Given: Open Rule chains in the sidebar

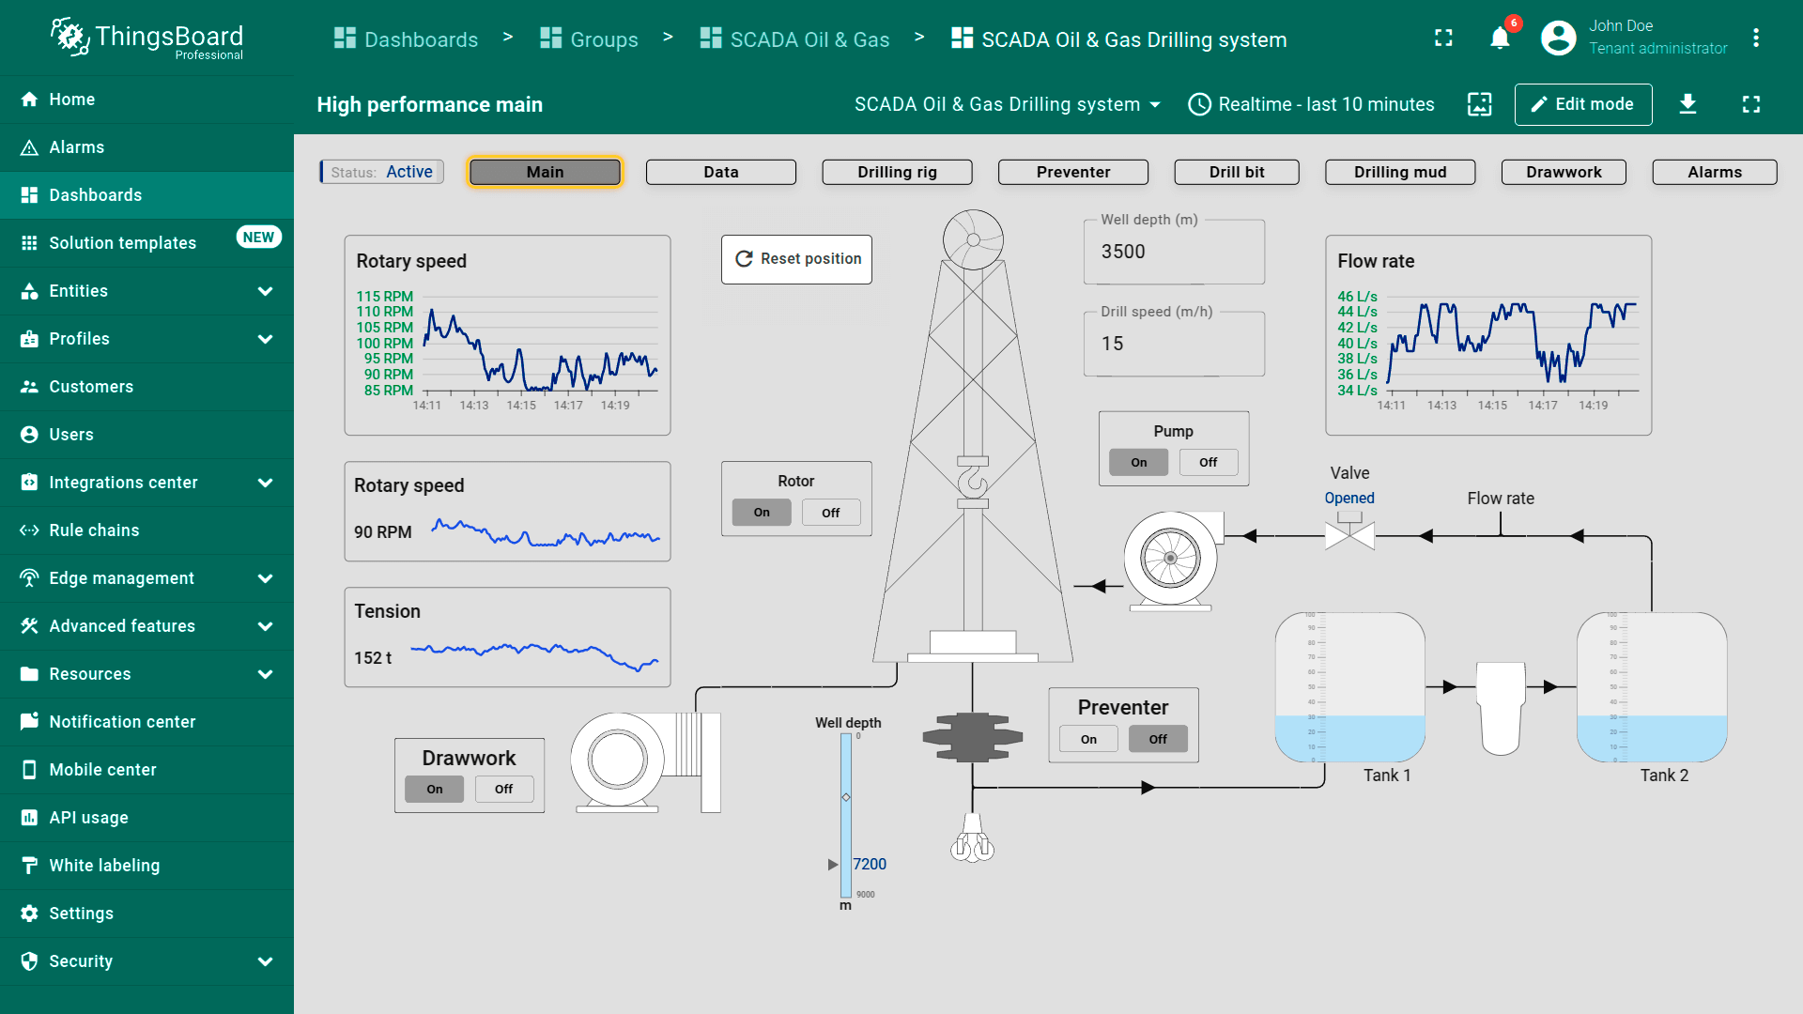Looking at the screenshot, I should pos(94,530).
